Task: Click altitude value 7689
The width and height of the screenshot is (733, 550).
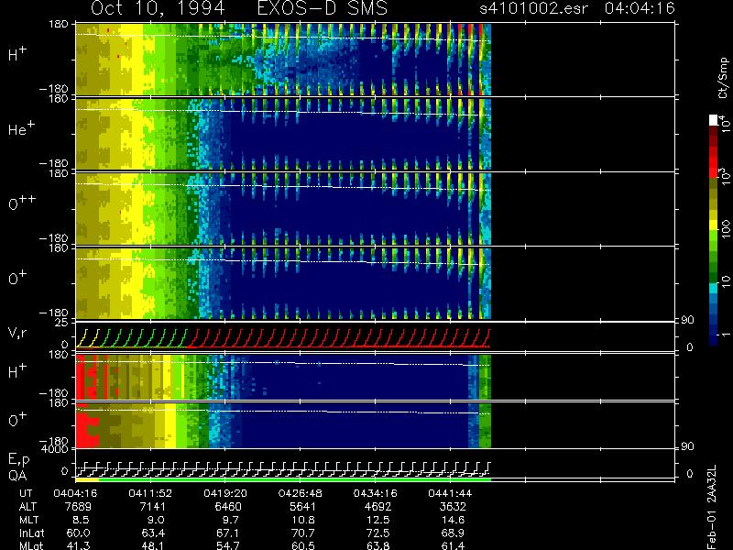Action: tap(79, 507)
